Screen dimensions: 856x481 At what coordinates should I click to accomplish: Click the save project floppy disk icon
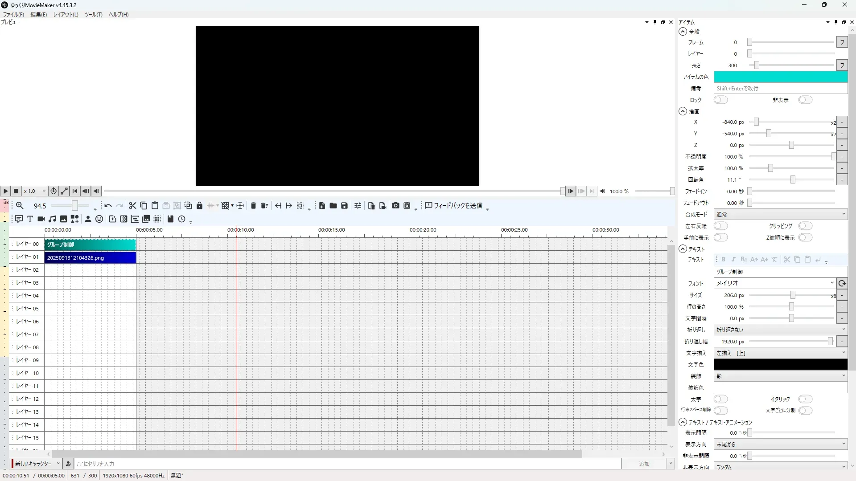click(344, 206)
